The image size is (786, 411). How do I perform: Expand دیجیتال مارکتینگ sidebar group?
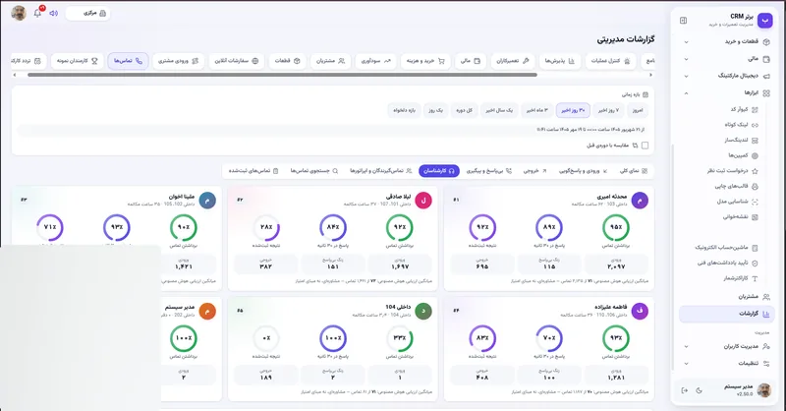[726, 76]
